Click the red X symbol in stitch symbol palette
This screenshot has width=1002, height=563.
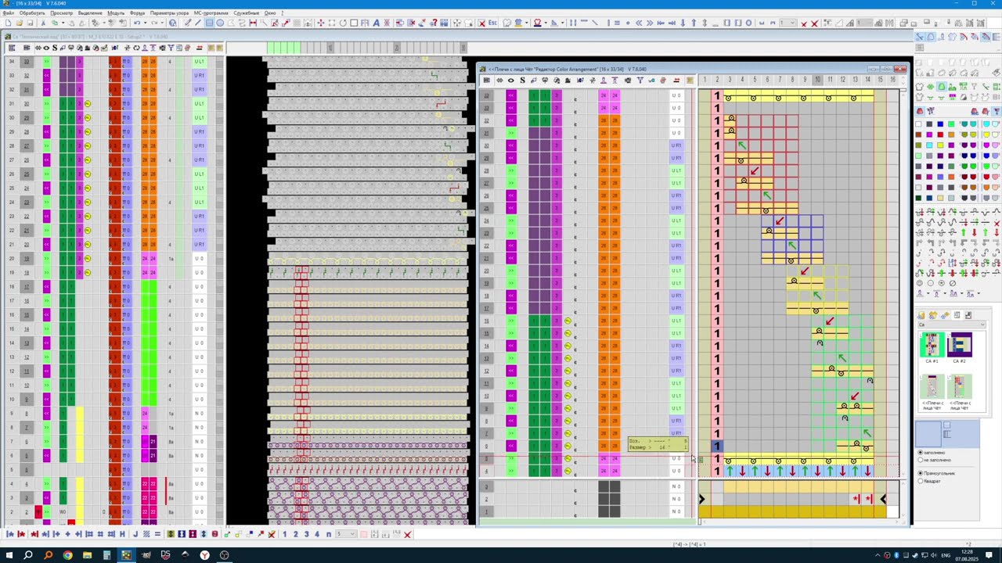pos(997,224)
